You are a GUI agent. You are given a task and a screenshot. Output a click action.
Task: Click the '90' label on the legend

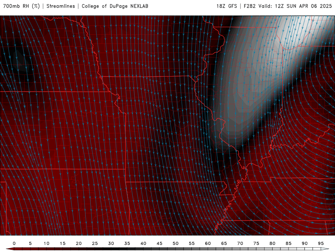[304, 243]
